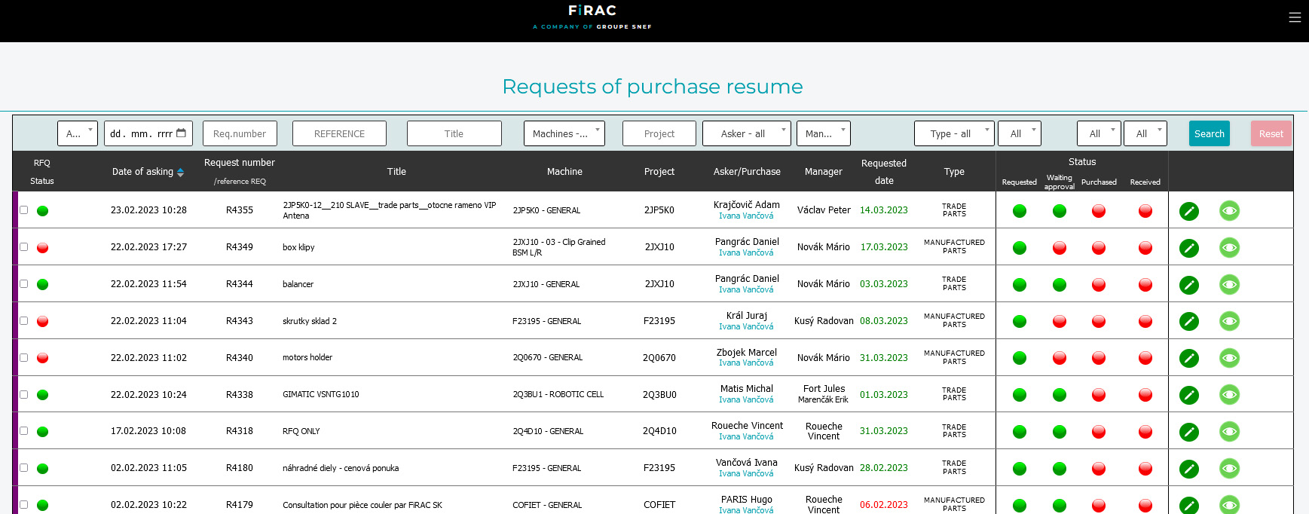Click the pencil icon for R4340
1309x514 pixels.
[1189, 358]
